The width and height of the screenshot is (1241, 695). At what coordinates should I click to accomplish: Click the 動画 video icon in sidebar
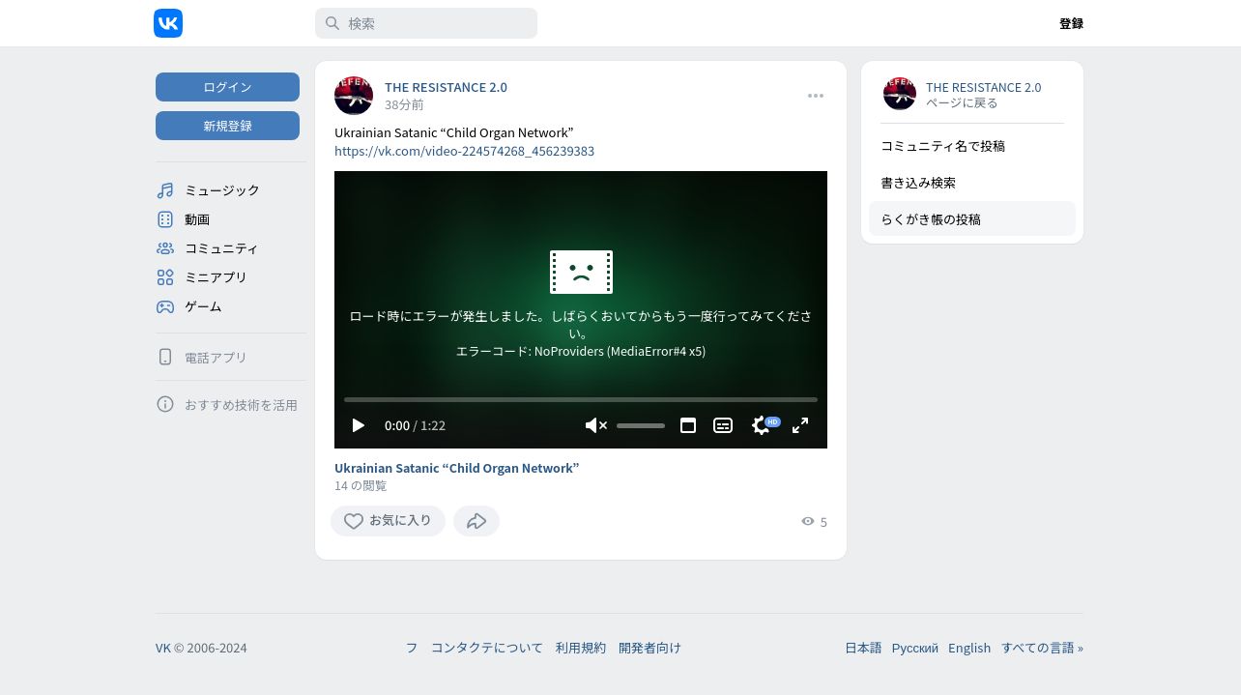(165, 219)
